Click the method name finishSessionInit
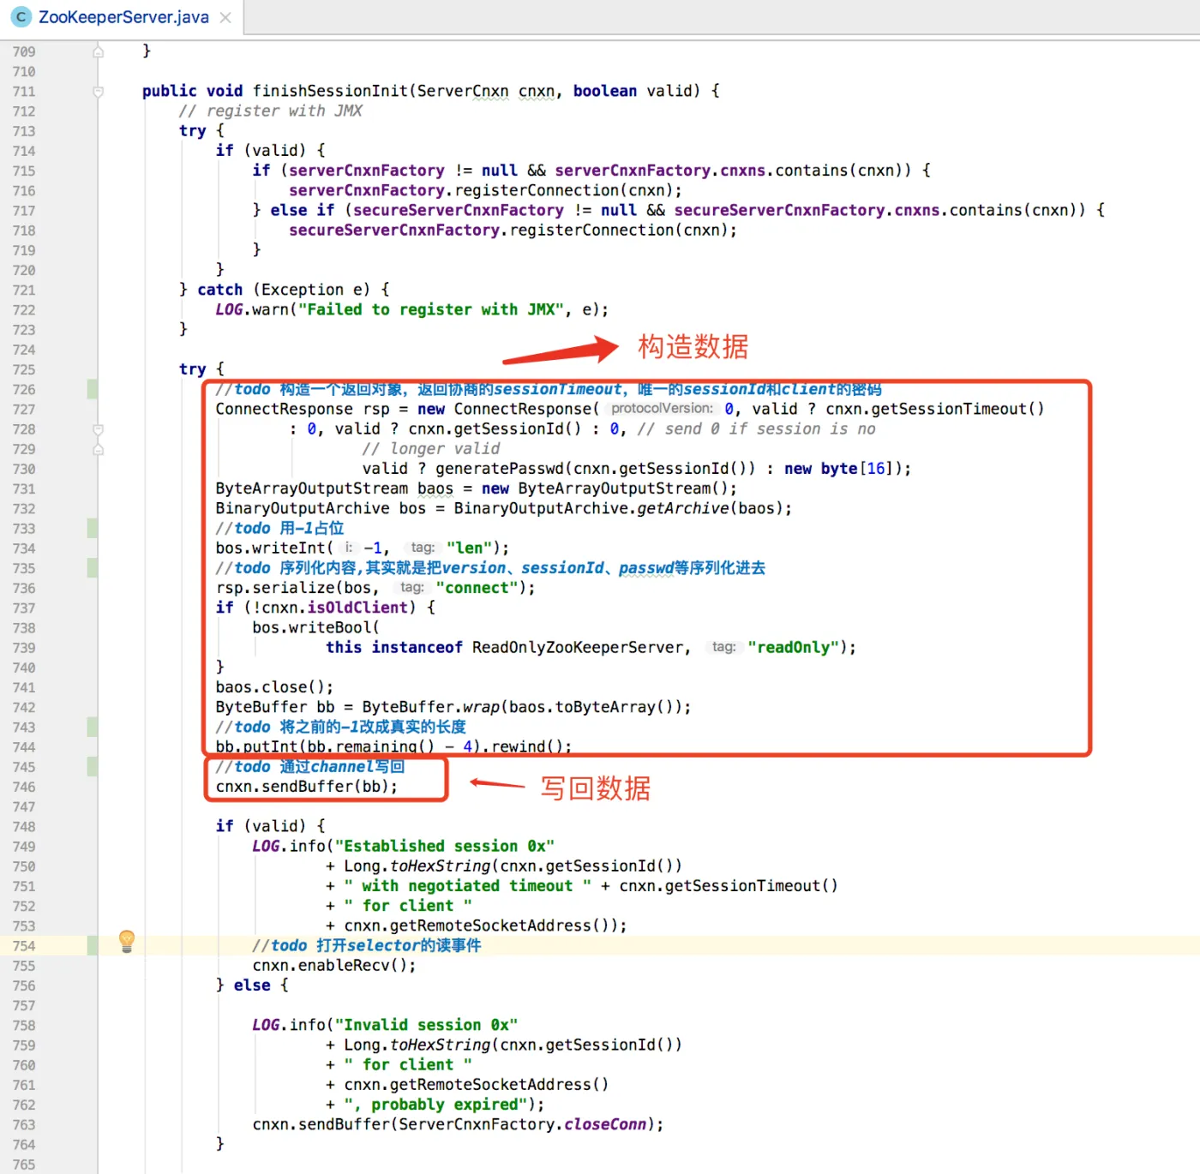Screen dimensions: 1200x1174 [331, 91]
